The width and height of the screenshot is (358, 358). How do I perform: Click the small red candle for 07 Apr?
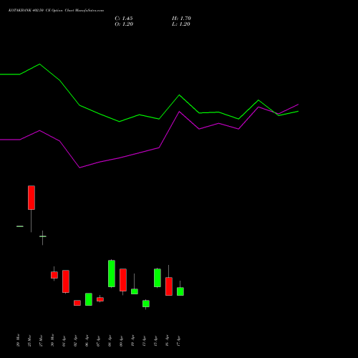pos(100,299)
